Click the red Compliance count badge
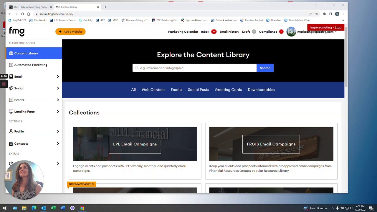The width and height of the screenshot is (377, 212). point(281,32)
